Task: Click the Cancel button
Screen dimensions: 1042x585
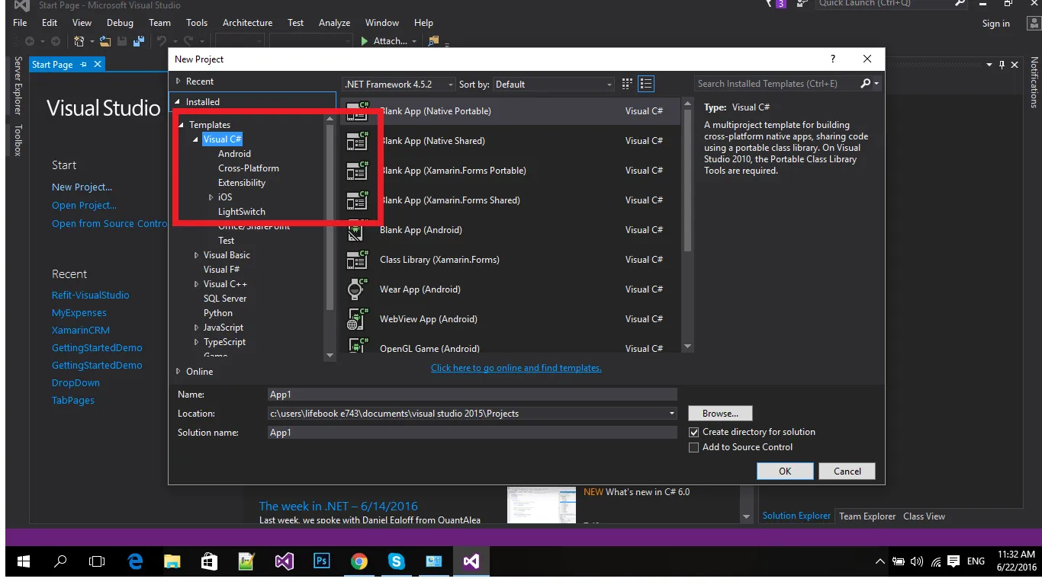Action: point(847,472)
